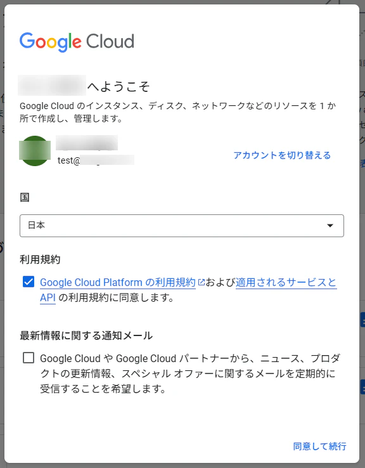This screenshot has width=365, height=468.
Task: Click the 最新情報に関する通知メール heading
Action: click(86, 335)
